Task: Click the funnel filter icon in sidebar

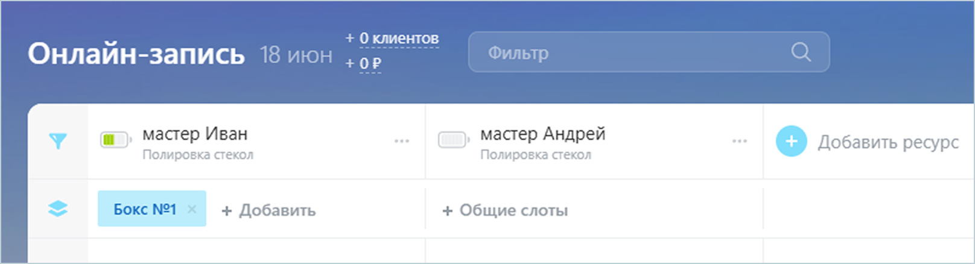Action: 57,141
